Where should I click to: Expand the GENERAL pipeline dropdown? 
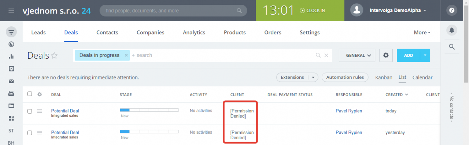[x=357, y=55]
